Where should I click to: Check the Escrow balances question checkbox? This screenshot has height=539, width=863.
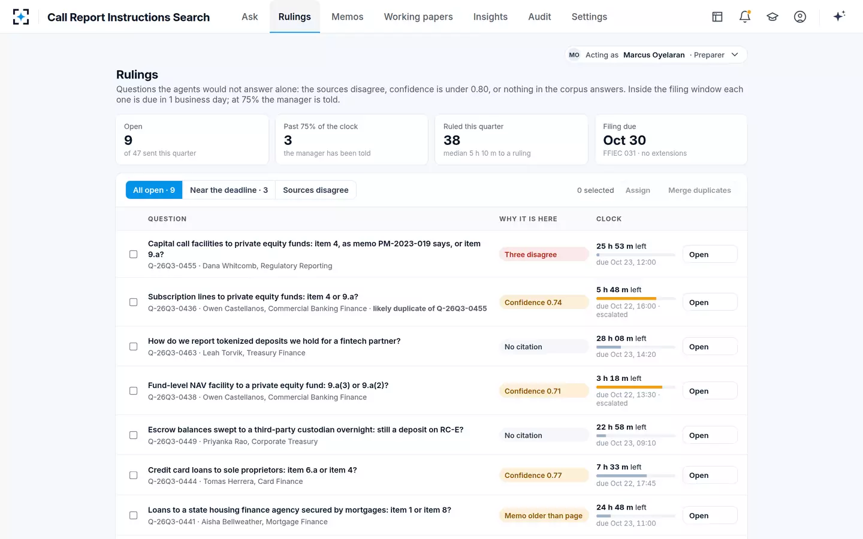pyautogui.click(x=134, y=435)
